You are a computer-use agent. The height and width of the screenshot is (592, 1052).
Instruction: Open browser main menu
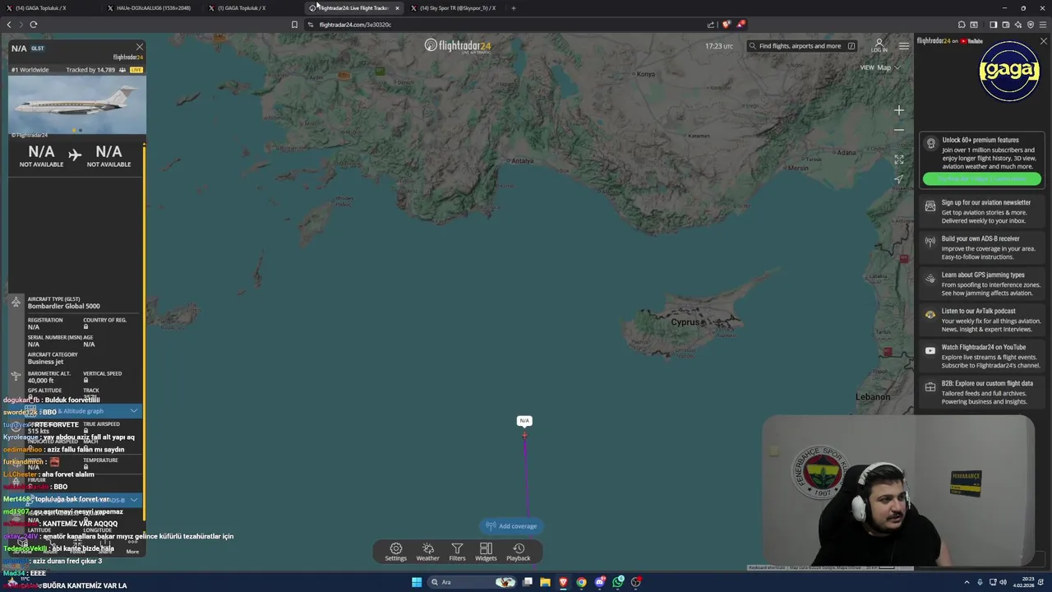coord(1042,25)
